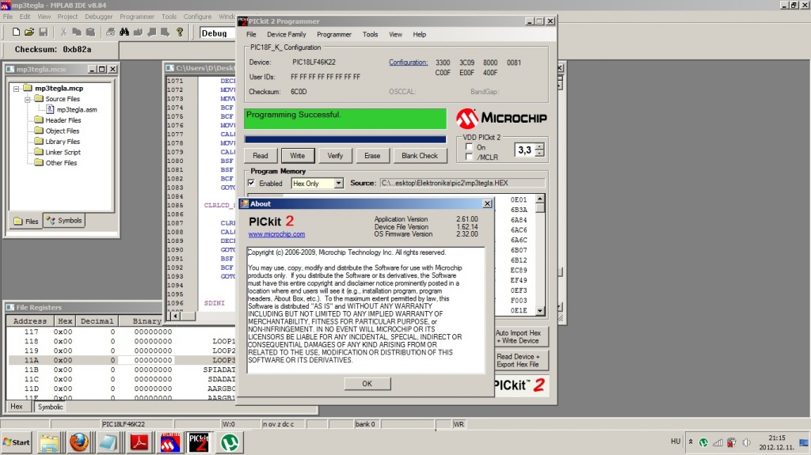Switch to the Symbols tab in project panel
Image resolution: width=811 pixels, height=455 pixels.
point(64,220)
